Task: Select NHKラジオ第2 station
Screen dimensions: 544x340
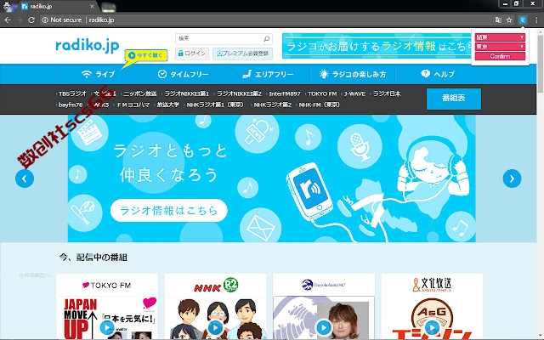Action: pos(272,105)
